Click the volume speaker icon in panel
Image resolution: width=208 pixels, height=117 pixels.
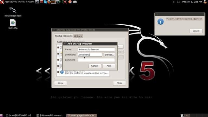coord(174,2)
